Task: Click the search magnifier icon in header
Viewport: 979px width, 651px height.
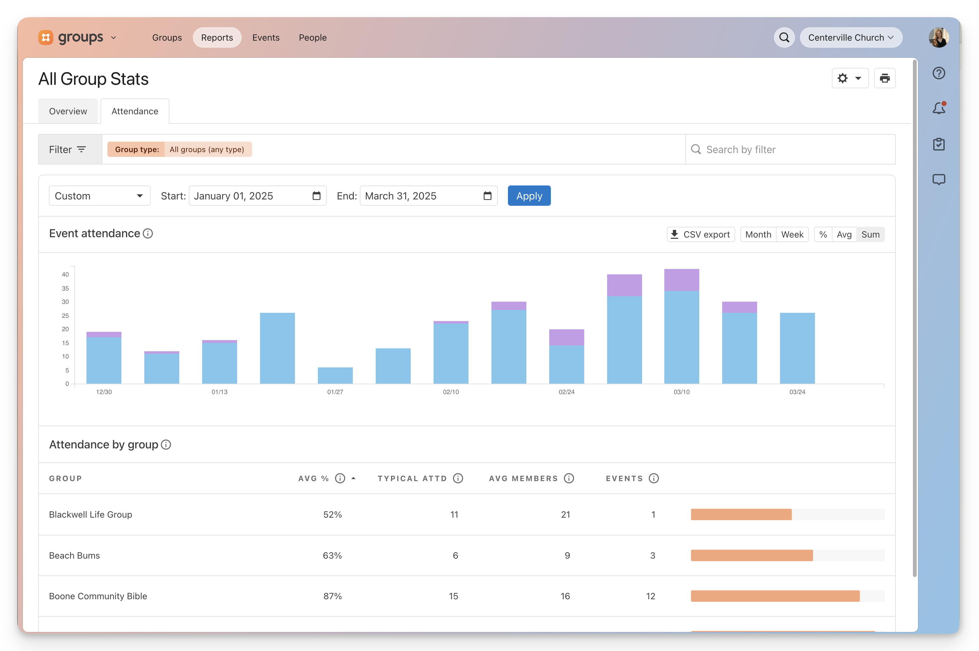Action: pos(784,37)
